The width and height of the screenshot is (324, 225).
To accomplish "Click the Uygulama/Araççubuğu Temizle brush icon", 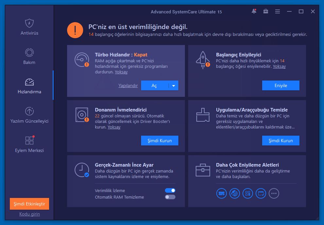I will 203,115.
